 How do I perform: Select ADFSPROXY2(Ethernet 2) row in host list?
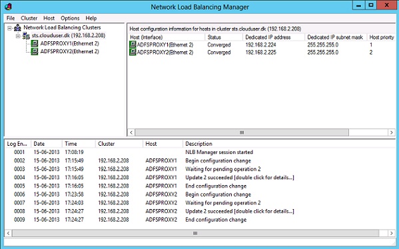click(262, 52)
